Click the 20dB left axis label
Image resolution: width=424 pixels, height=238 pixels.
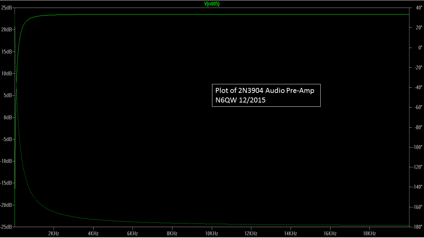click(x=6, y=29)
